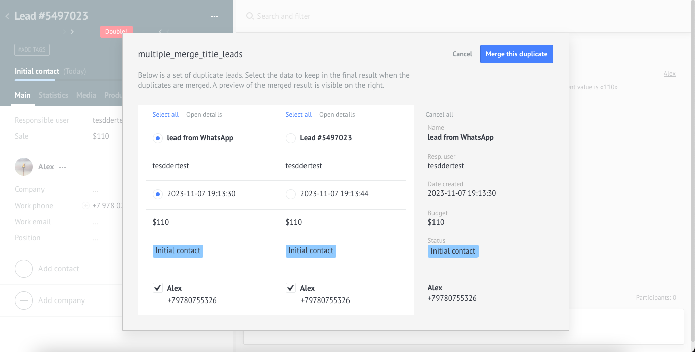This screenshot has height=352, width=695.
Task: Click plus icon beside Work phone number
Action: (x=85, y=206)
